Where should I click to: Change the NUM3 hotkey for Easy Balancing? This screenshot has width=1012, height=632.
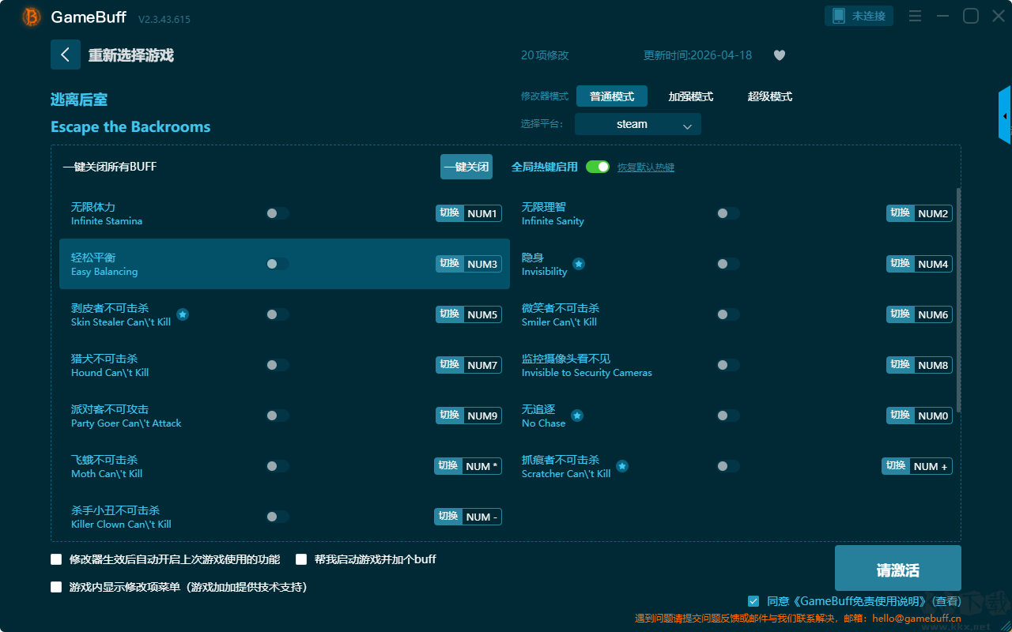click(x=469, y=264)
